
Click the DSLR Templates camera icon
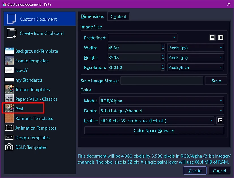[x=9, y=147]
